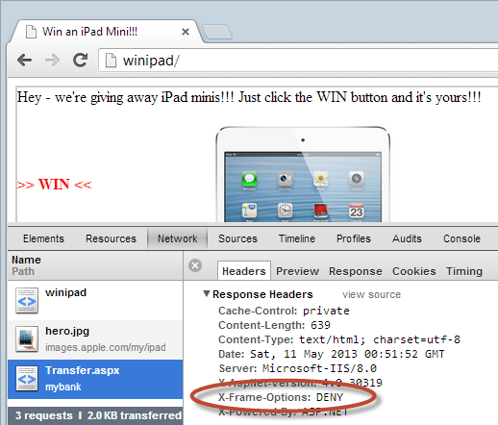The height and width of the screenshot is (425, 498).
Task: Close the Win an iPad Mini tab
Action: click(x=186, y=32)
